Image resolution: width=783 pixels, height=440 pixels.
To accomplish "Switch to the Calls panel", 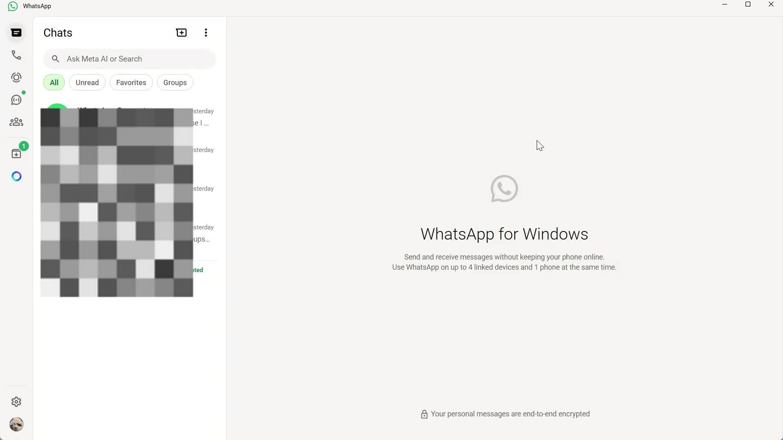I will pos(16,55).
